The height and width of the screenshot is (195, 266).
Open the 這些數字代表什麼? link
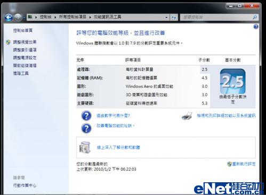113,116
